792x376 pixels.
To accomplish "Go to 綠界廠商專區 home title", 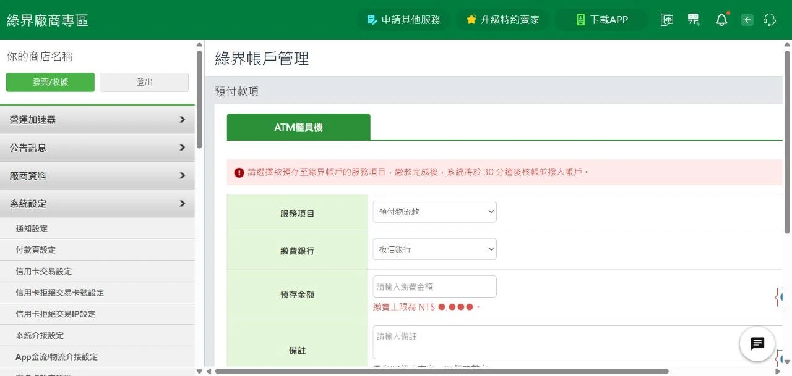I will [48, 20].
